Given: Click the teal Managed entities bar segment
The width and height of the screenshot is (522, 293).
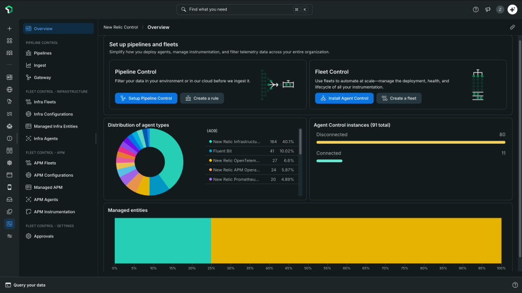Looking at the screenshot, I should (163, 240).
